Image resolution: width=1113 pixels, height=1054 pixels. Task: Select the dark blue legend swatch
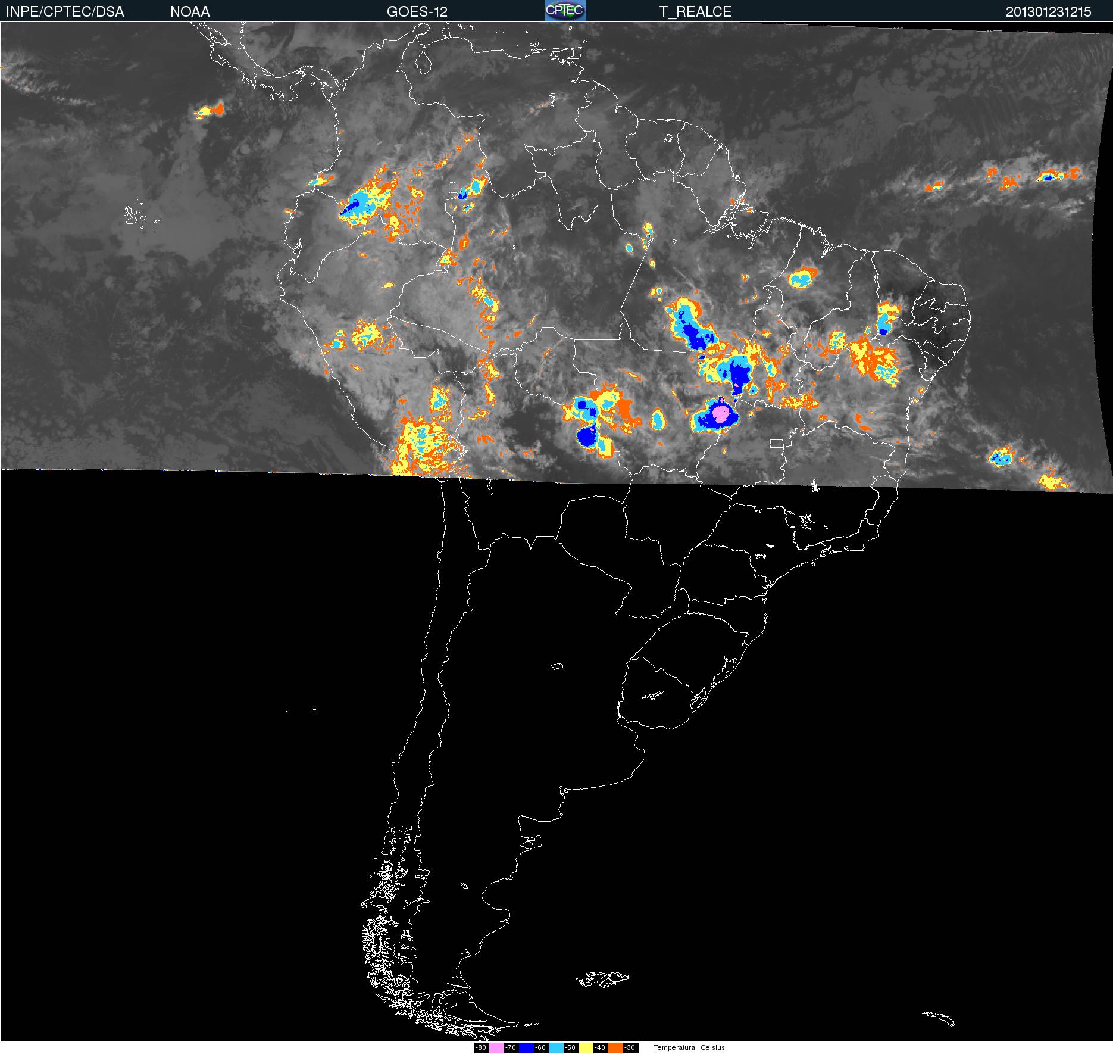click(526, 1047)
